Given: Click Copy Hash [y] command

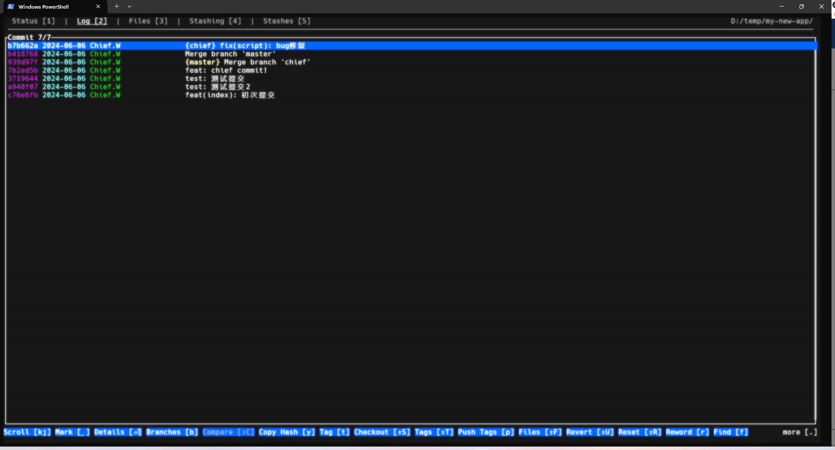Looking at the screenshot, I should coord(287,432).
